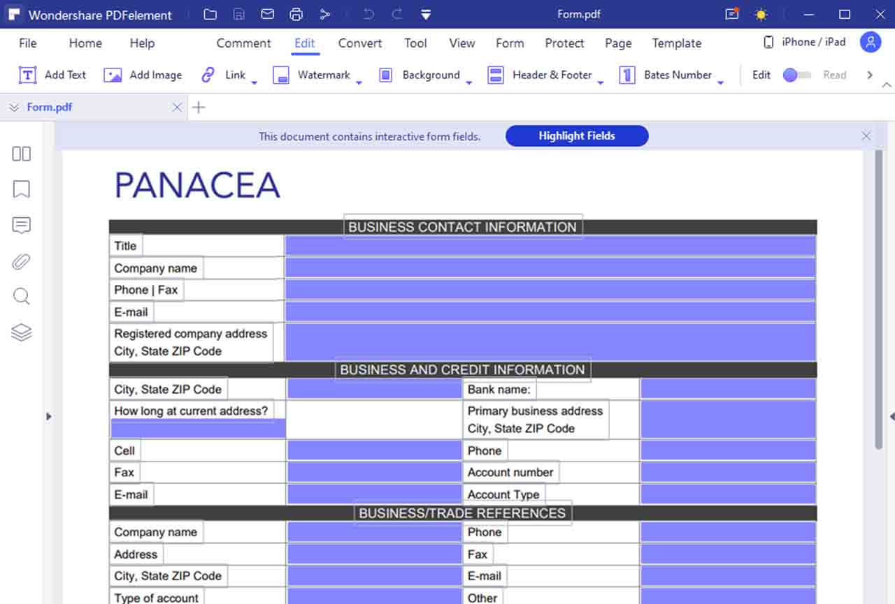Open the File menu
Image resolution: width=895 pixels, height=604 pixels.
coord(28,43)
